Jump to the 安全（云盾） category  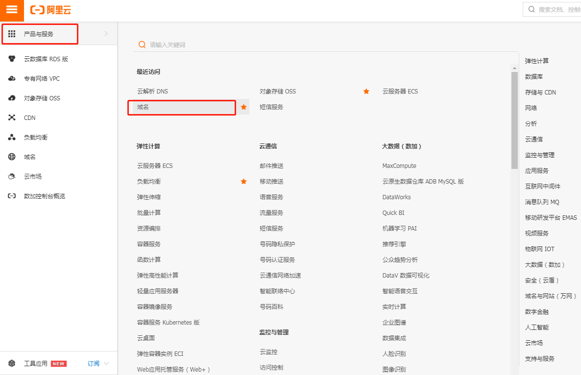point(542,280)
